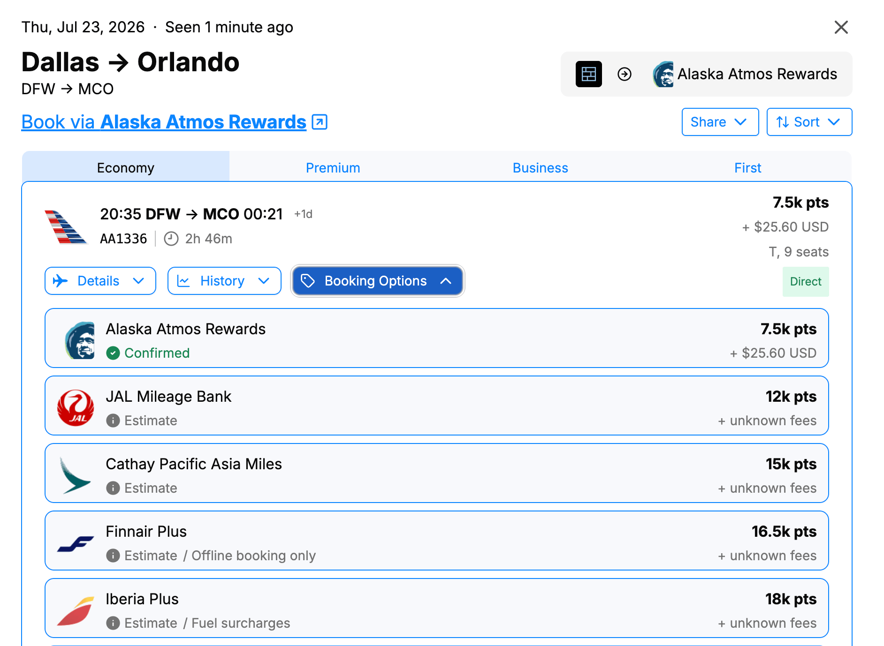Click the 16.5k pts Finnair price

(784, 532)
